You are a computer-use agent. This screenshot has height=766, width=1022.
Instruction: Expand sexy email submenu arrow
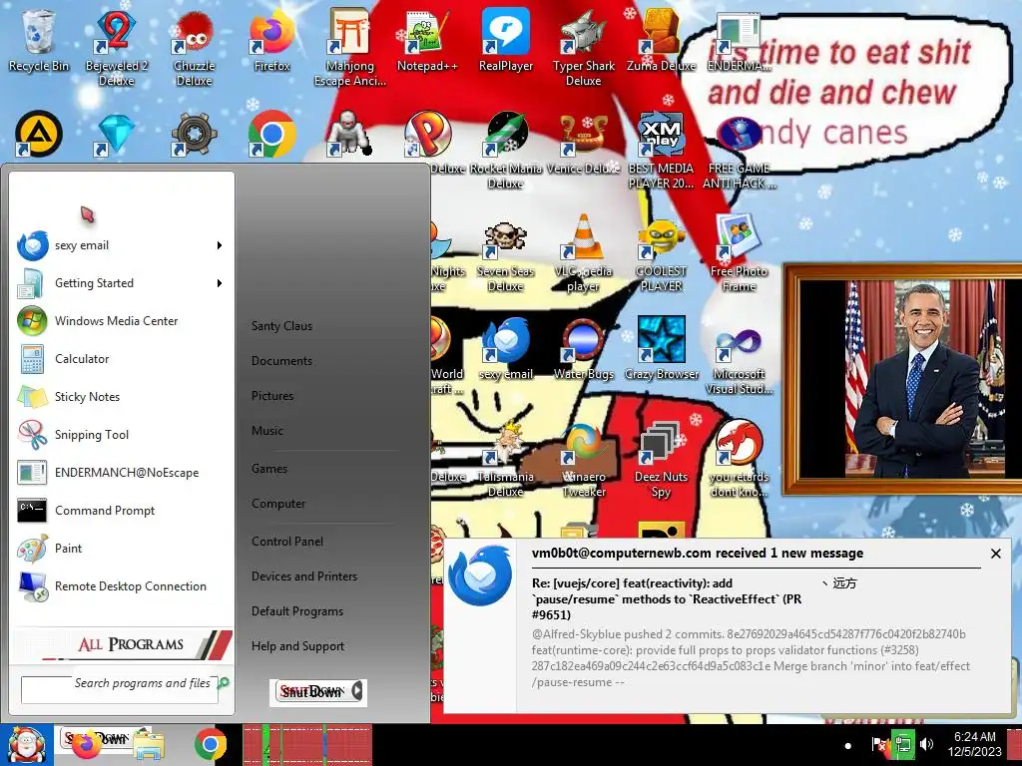pos(220,245)
